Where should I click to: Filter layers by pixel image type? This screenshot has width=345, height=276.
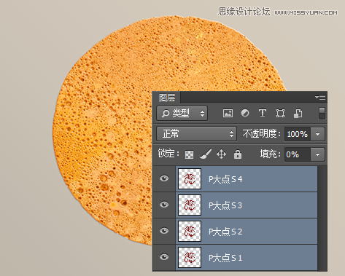tap(228, 114)
